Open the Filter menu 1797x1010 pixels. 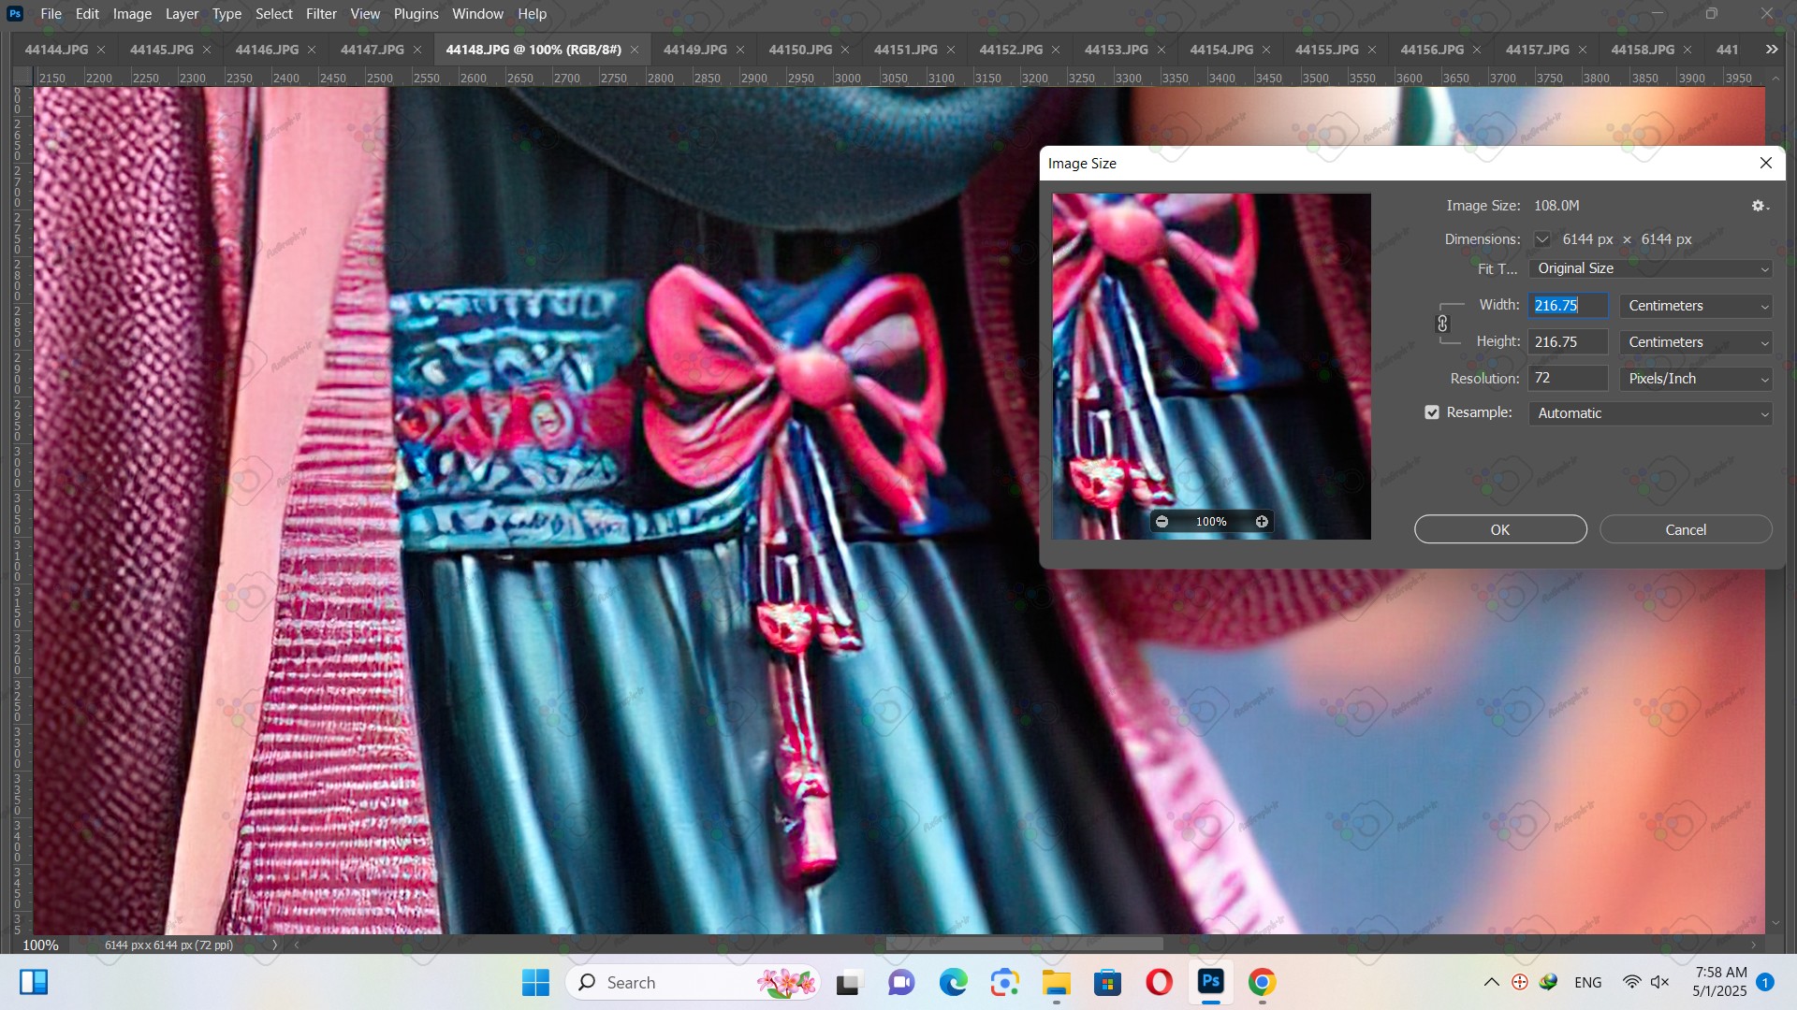[x=321, y=14]
